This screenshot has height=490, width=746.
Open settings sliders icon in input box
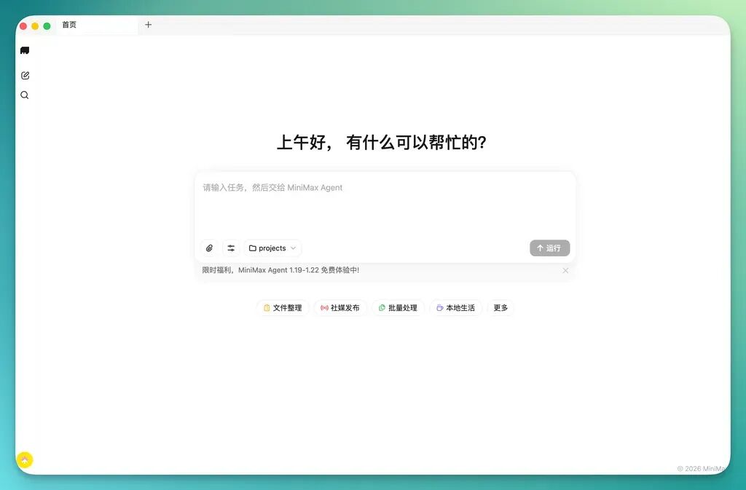click(x=231, y=248)
